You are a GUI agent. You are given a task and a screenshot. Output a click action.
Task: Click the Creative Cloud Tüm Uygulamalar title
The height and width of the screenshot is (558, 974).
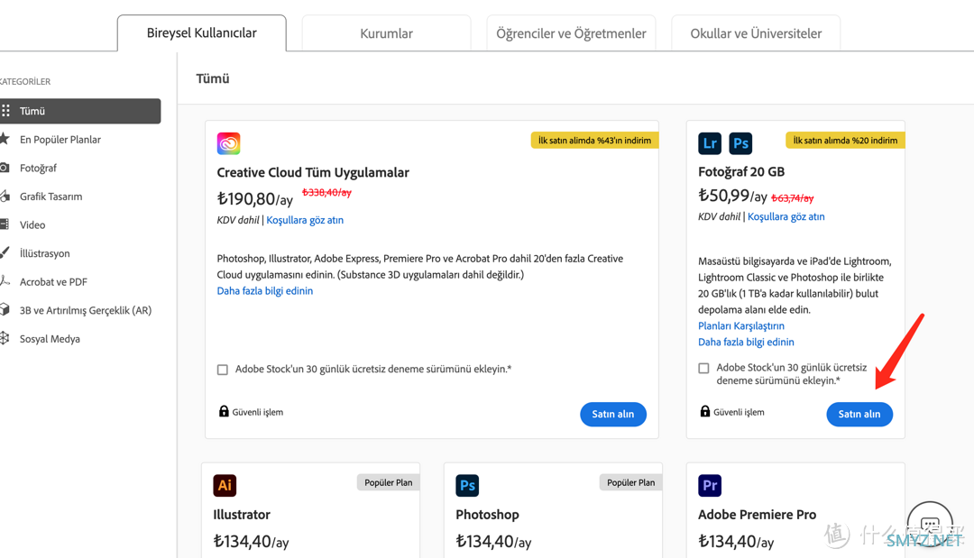click(x=313, y=172)
